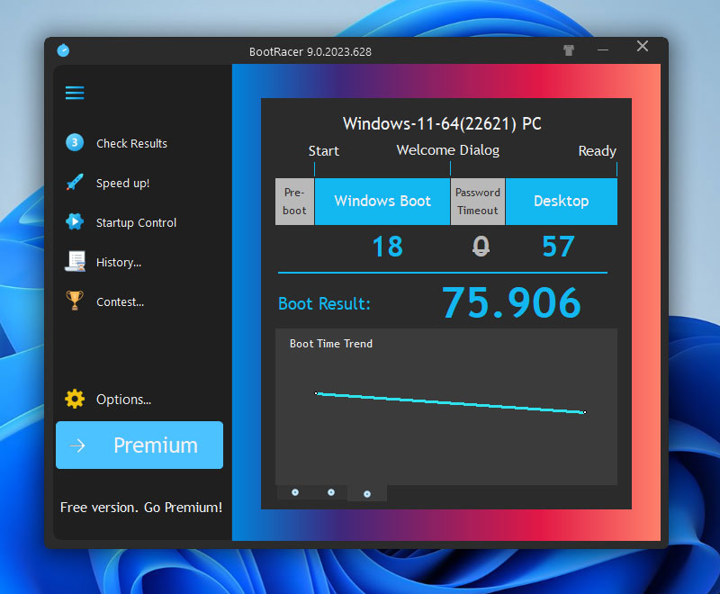Viewport: 720px width, 594px height.
Task: Click the Free version. Go Premium! link
Action: click(141, 508)
